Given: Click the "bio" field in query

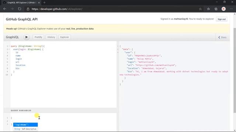Looking at the screenshot, I should [17, 69].
